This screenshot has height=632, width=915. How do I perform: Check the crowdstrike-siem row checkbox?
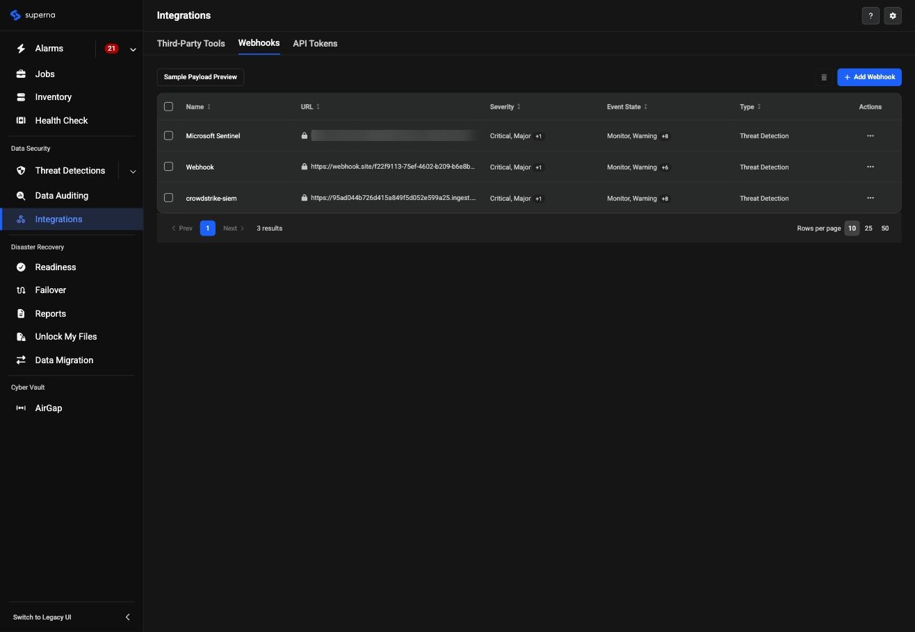[x=168, y=197]
